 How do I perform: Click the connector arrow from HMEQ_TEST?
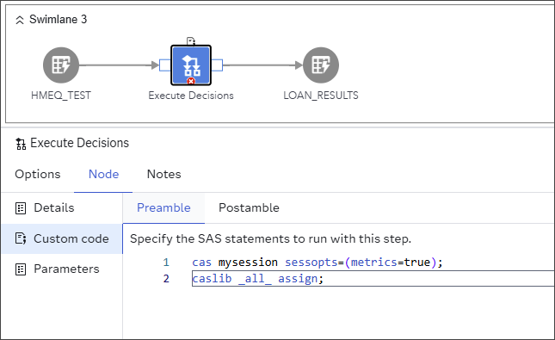(x=120, y=65)
